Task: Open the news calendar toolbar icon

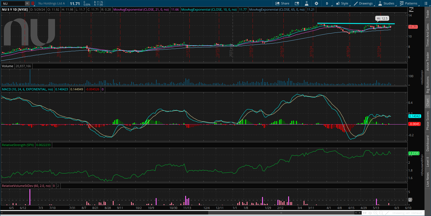Action: point(297,3)
